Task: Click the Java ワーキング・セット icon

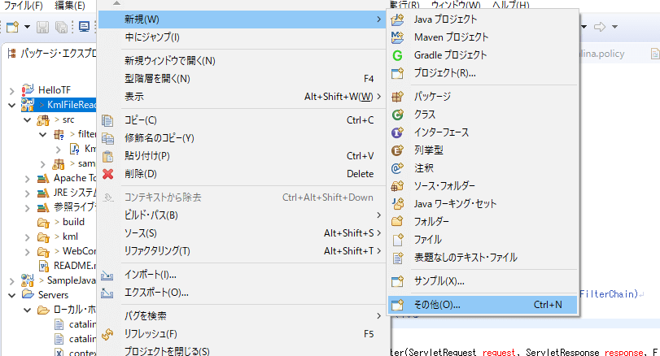Action: coord(397,204)
